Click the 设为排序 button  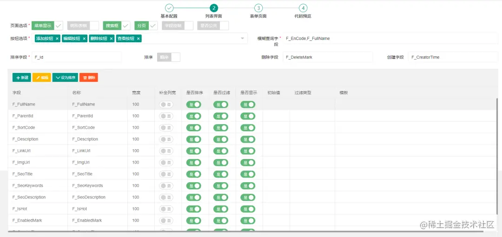66,78
